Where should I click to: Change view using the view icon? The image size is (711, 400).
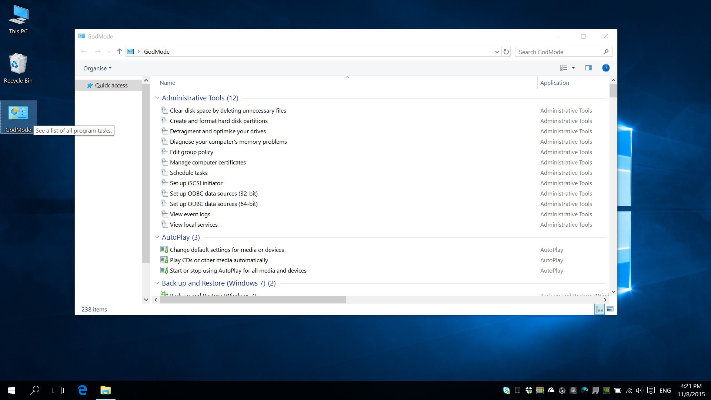(564, 68)
